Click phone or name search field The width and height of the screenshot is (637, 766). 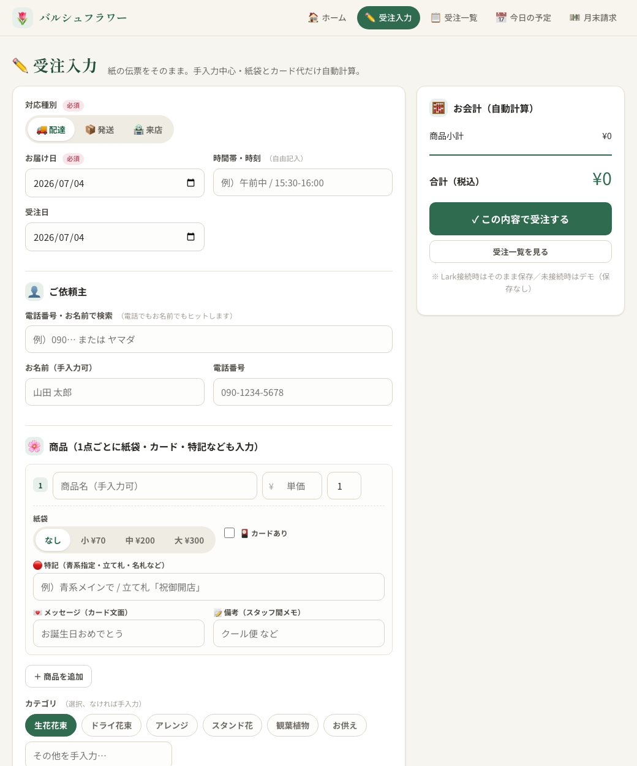tap(209, 339)
